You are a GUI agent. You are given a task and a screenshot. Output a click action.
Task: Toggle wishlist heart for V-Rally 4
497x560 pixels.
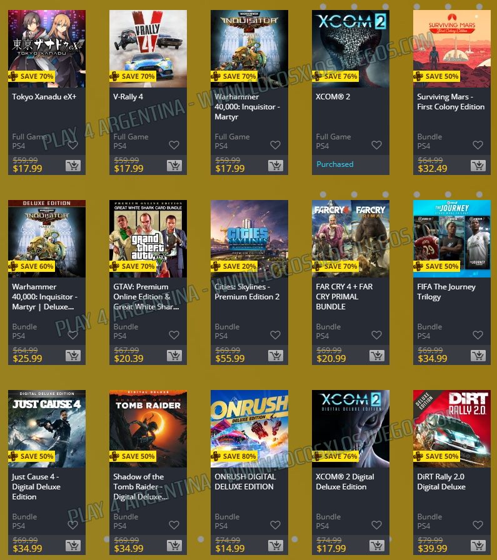174,145
